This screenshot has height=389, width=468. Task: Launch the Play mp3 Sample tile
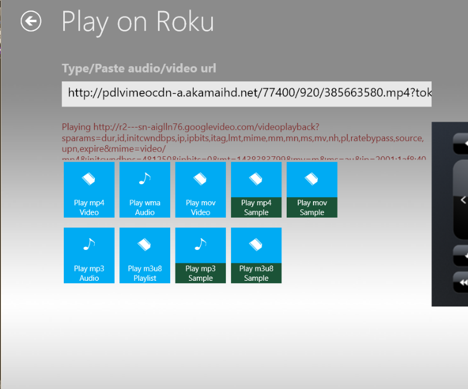201,255
